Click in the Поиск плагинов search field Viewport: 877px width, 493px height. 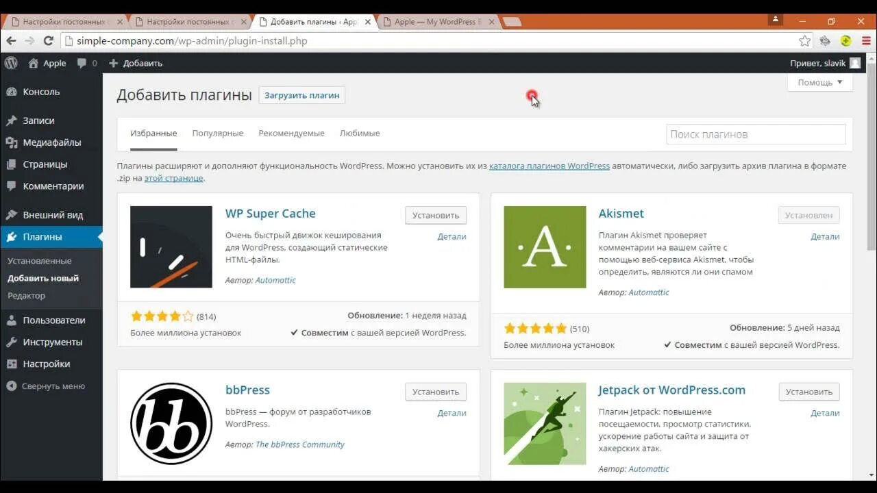tap(756, 134)
